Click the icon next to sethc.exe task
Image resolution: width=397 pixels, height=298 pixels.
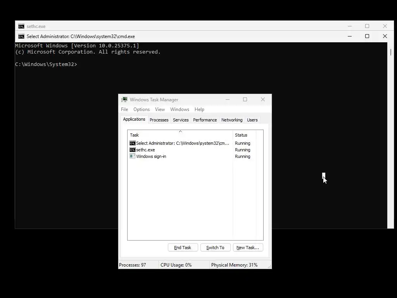[x=133, y=150]
